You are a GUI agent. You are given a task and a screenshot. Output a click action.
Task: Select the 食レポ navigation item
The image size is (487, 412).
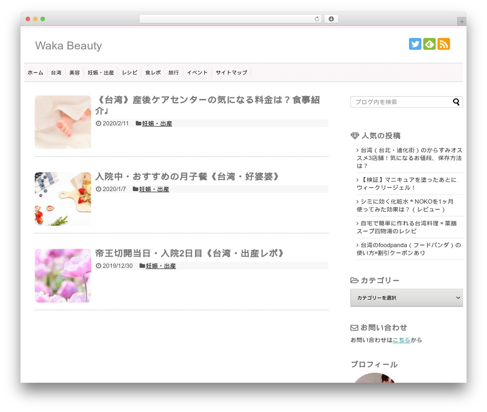click(153, 73)
